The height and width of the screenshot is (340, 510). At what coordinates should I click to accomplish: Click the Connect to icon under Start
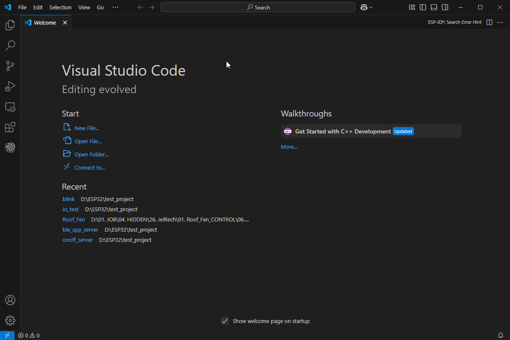67,167
